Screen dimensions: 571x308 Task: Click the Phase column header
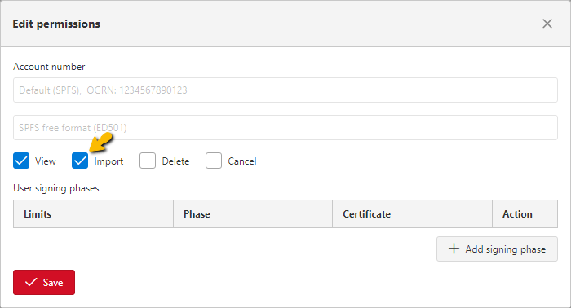coord(253,213)
